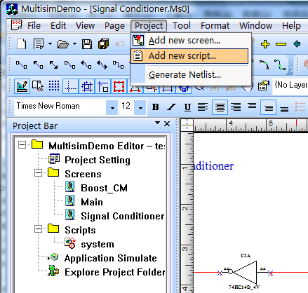Close the Project Bar panel
The image size is (308, 293).
[x=167, y=123]
